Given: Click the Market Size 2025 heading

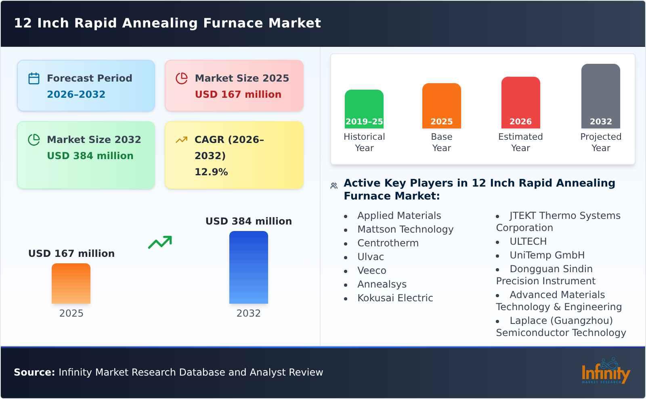Looking at the screenshot, I should (242, 78).
